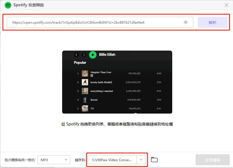Click the TV song title
Image resolution: width=233 pixels, height=168 pixels.
[x=92, y=109]
